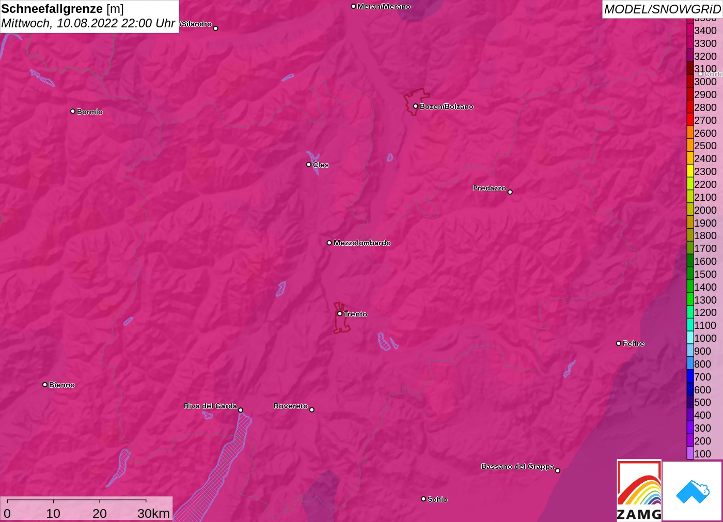Click the 10 scale bar label
Viewport: 723px width, 522px height.
point(53,514)
